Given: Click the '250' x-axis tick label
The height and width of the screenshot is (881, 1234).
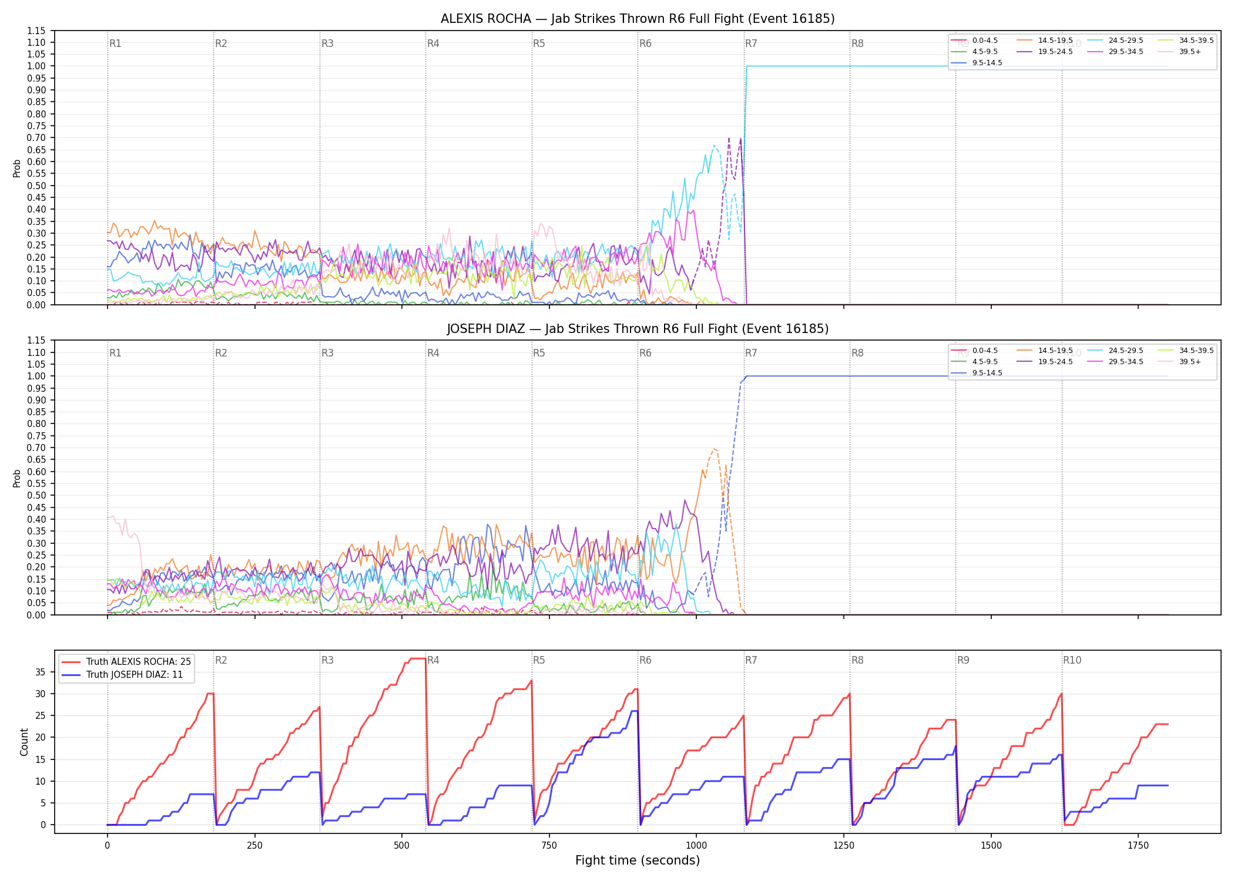Looking at the screenshot, I should pyautogui.click(x=254, y=846).
